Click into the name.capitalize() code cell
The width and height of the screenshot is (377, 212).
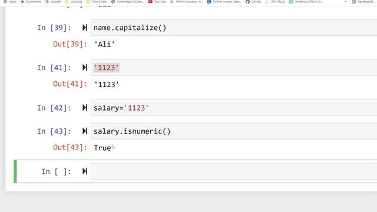tap(234, 28)
